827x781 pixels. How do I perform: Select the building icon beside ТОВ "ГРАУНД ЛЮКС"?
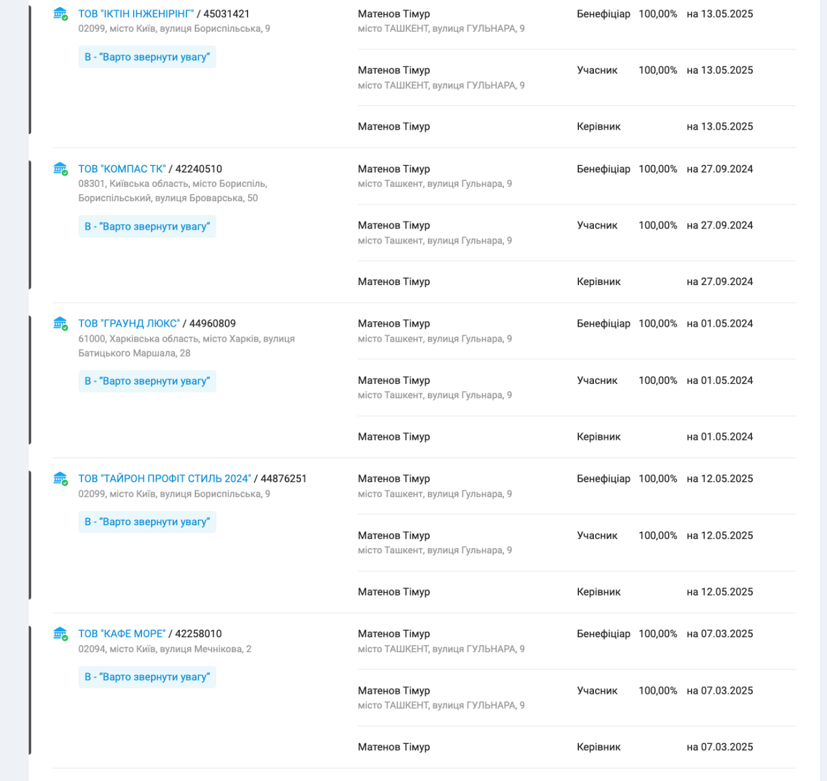61,323
